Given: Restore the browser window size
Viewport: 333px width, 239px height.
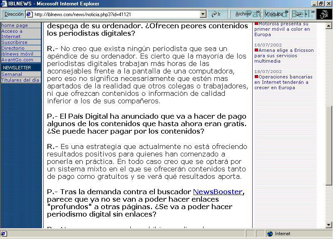Looking at the screenshot, I should [x=321, y=4].
